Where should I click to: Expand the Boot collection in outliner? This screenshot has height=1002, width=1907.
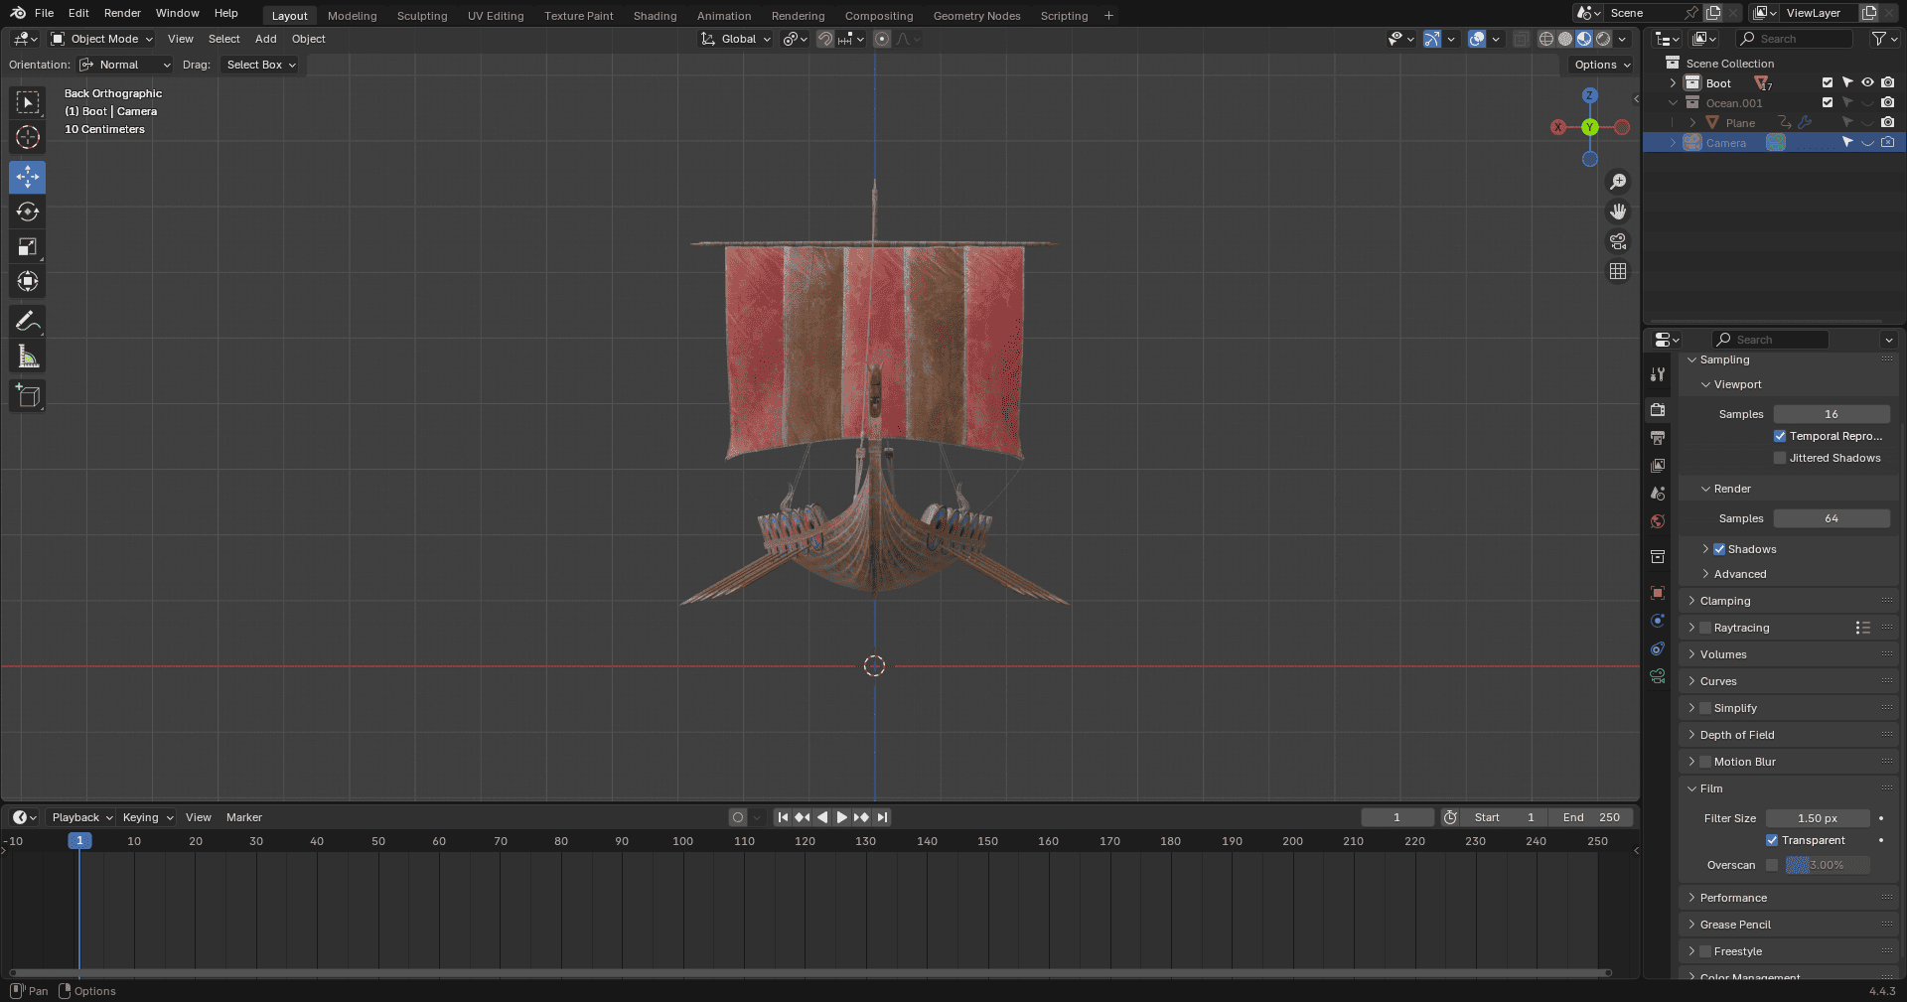1673,83
